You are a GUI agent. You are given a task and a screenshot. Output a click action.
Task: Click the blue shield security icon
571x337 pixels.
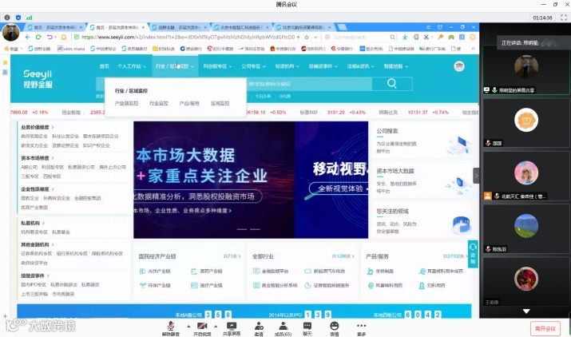[18, 17]
